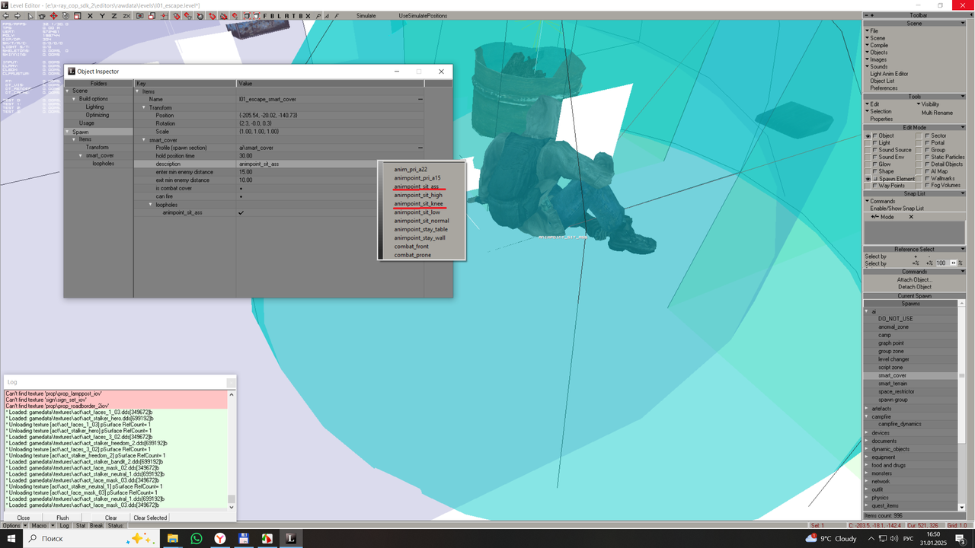This screenshot has height=548, width=975.
Task: Toggle 'is combat cover' value in Object Inspector
Action: (x=241, y=189)
